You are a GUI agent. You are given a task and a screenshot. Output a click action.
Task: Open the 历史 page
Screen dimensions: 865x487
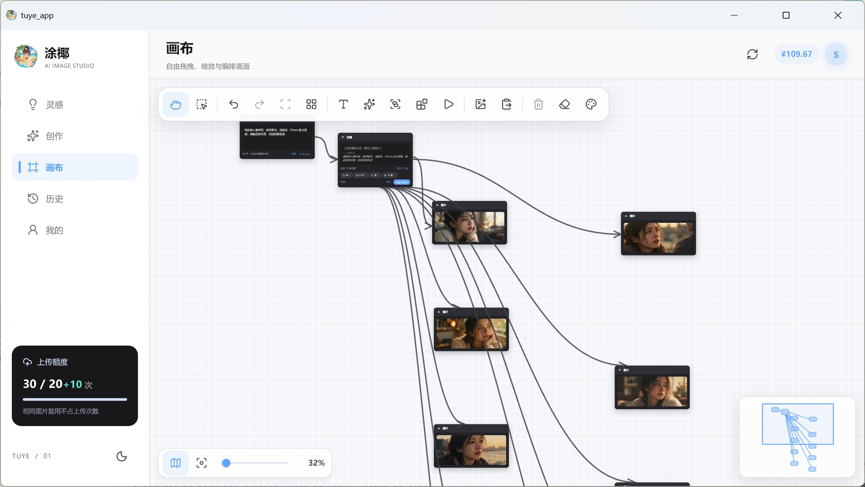[75, 199]
